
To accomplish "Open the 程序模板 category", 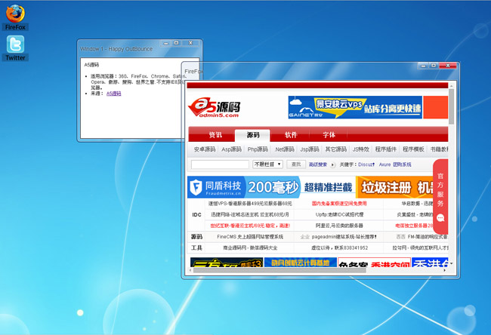I will click(x=413, y=149).
